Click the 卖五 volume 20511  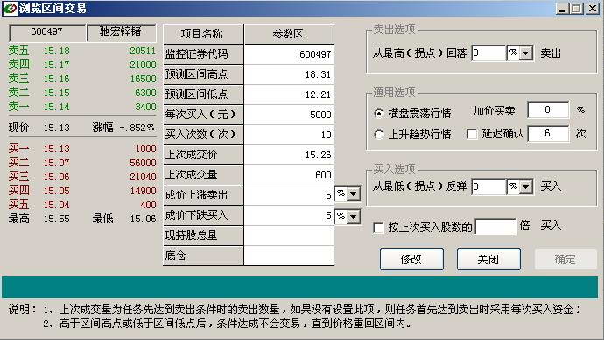point(143,51)
